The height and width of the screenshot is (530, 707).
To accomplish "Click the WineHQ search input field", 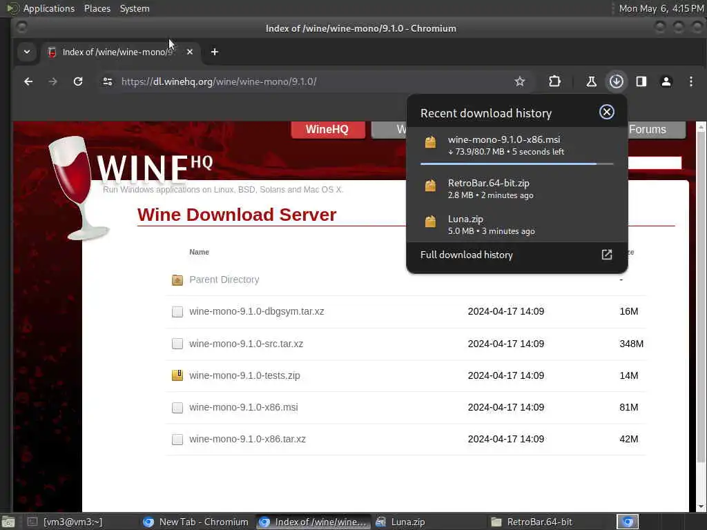I will [x=655, y=163].
